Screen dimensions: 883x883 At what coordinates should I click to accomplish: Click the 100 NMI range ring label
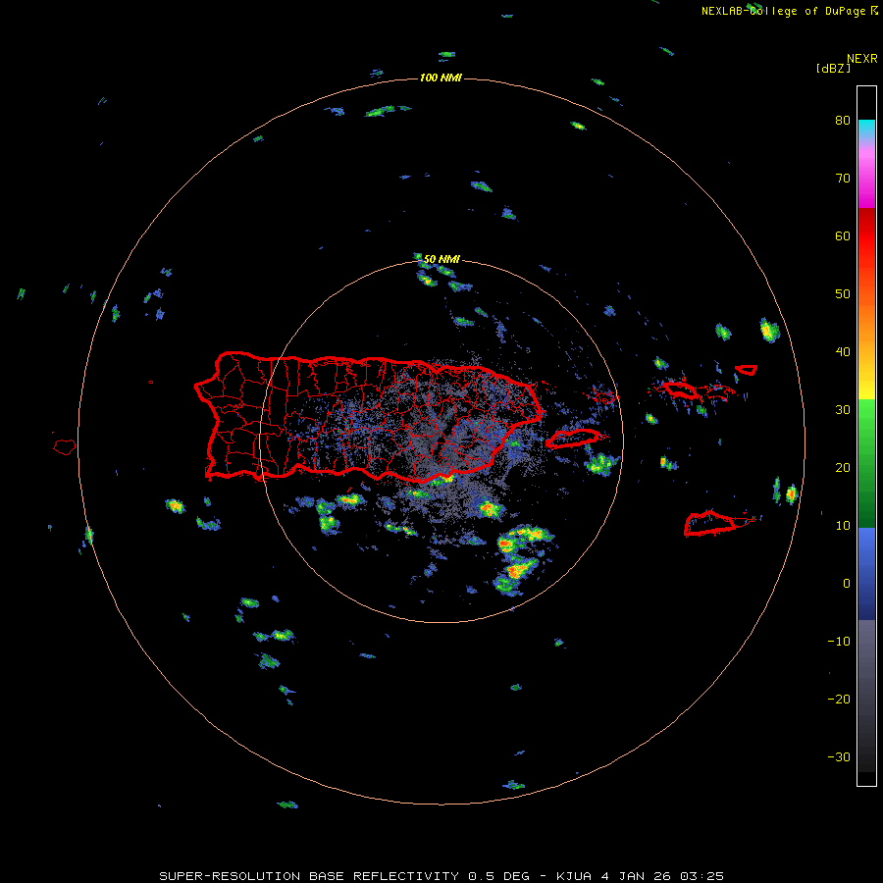coord(441,78)
